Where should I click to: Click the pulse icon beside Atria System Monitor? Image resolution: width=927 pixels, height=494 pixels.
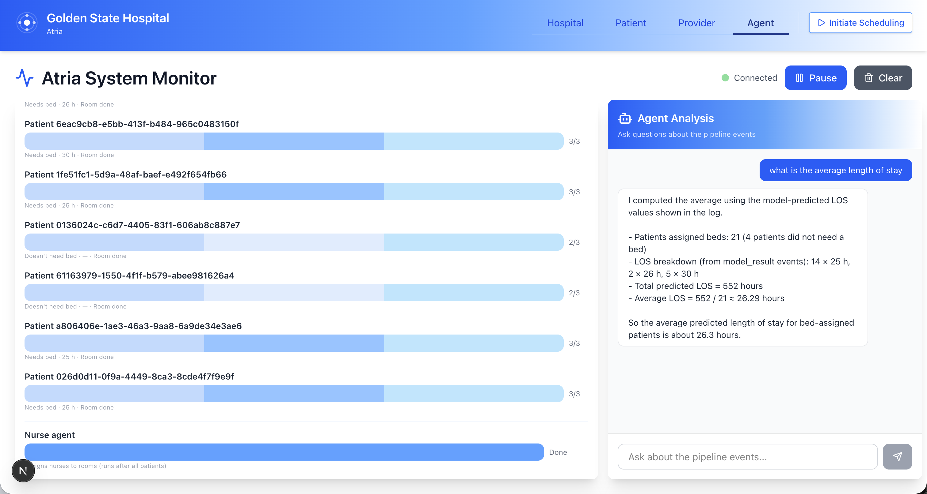(25, 78)
